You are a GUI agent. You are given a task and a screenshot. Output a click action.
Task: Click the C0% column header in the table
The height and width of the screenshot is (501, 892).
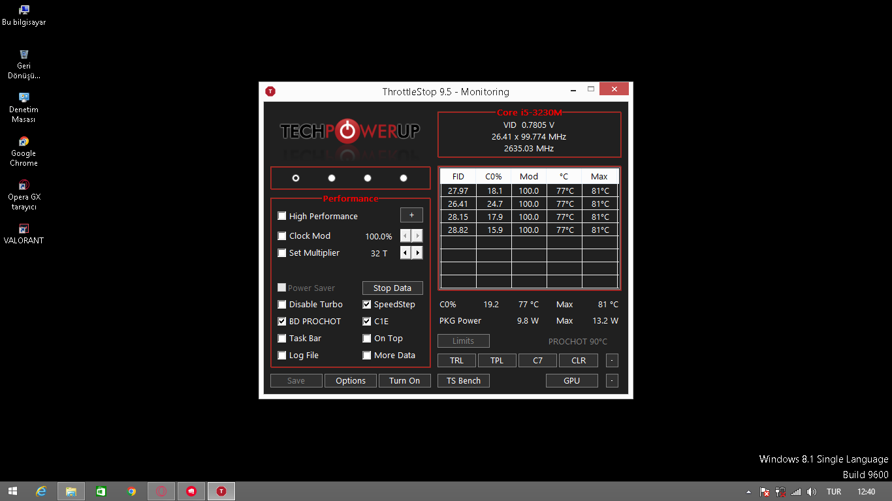[494, 176]
